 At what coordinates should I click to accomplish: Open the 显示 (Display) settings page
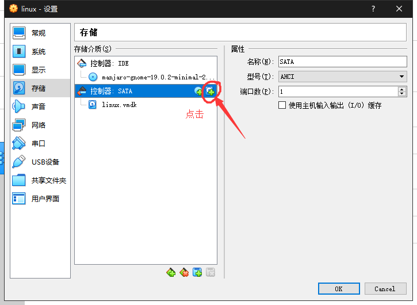click(38, 70)
